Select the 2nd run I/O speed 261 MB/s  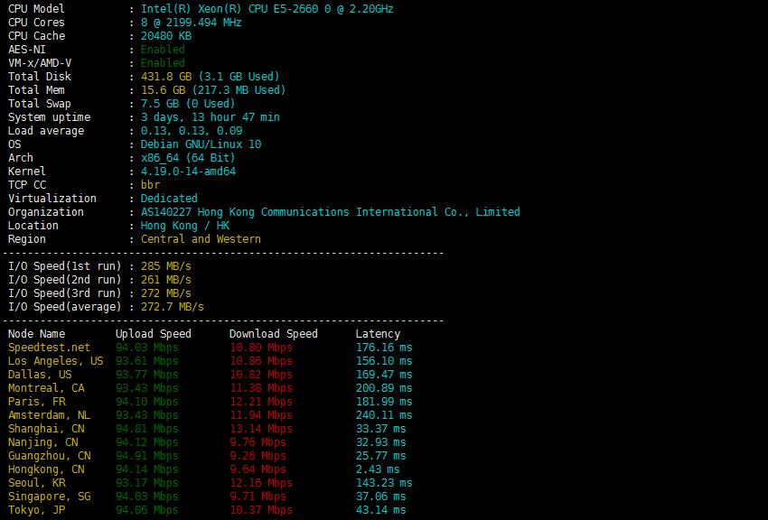[x=166, y=280]
